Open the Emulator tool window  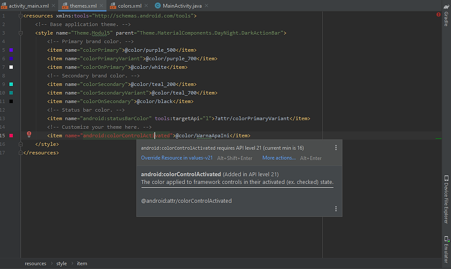pos(446,250)
